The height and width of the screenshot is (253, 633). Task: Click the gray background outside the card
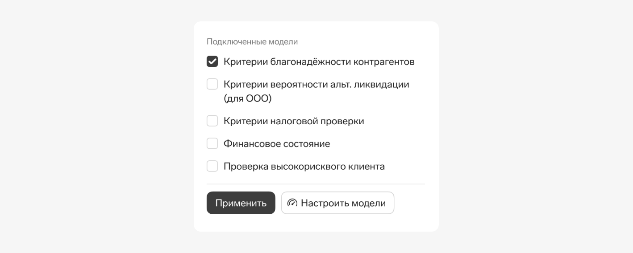89,134
